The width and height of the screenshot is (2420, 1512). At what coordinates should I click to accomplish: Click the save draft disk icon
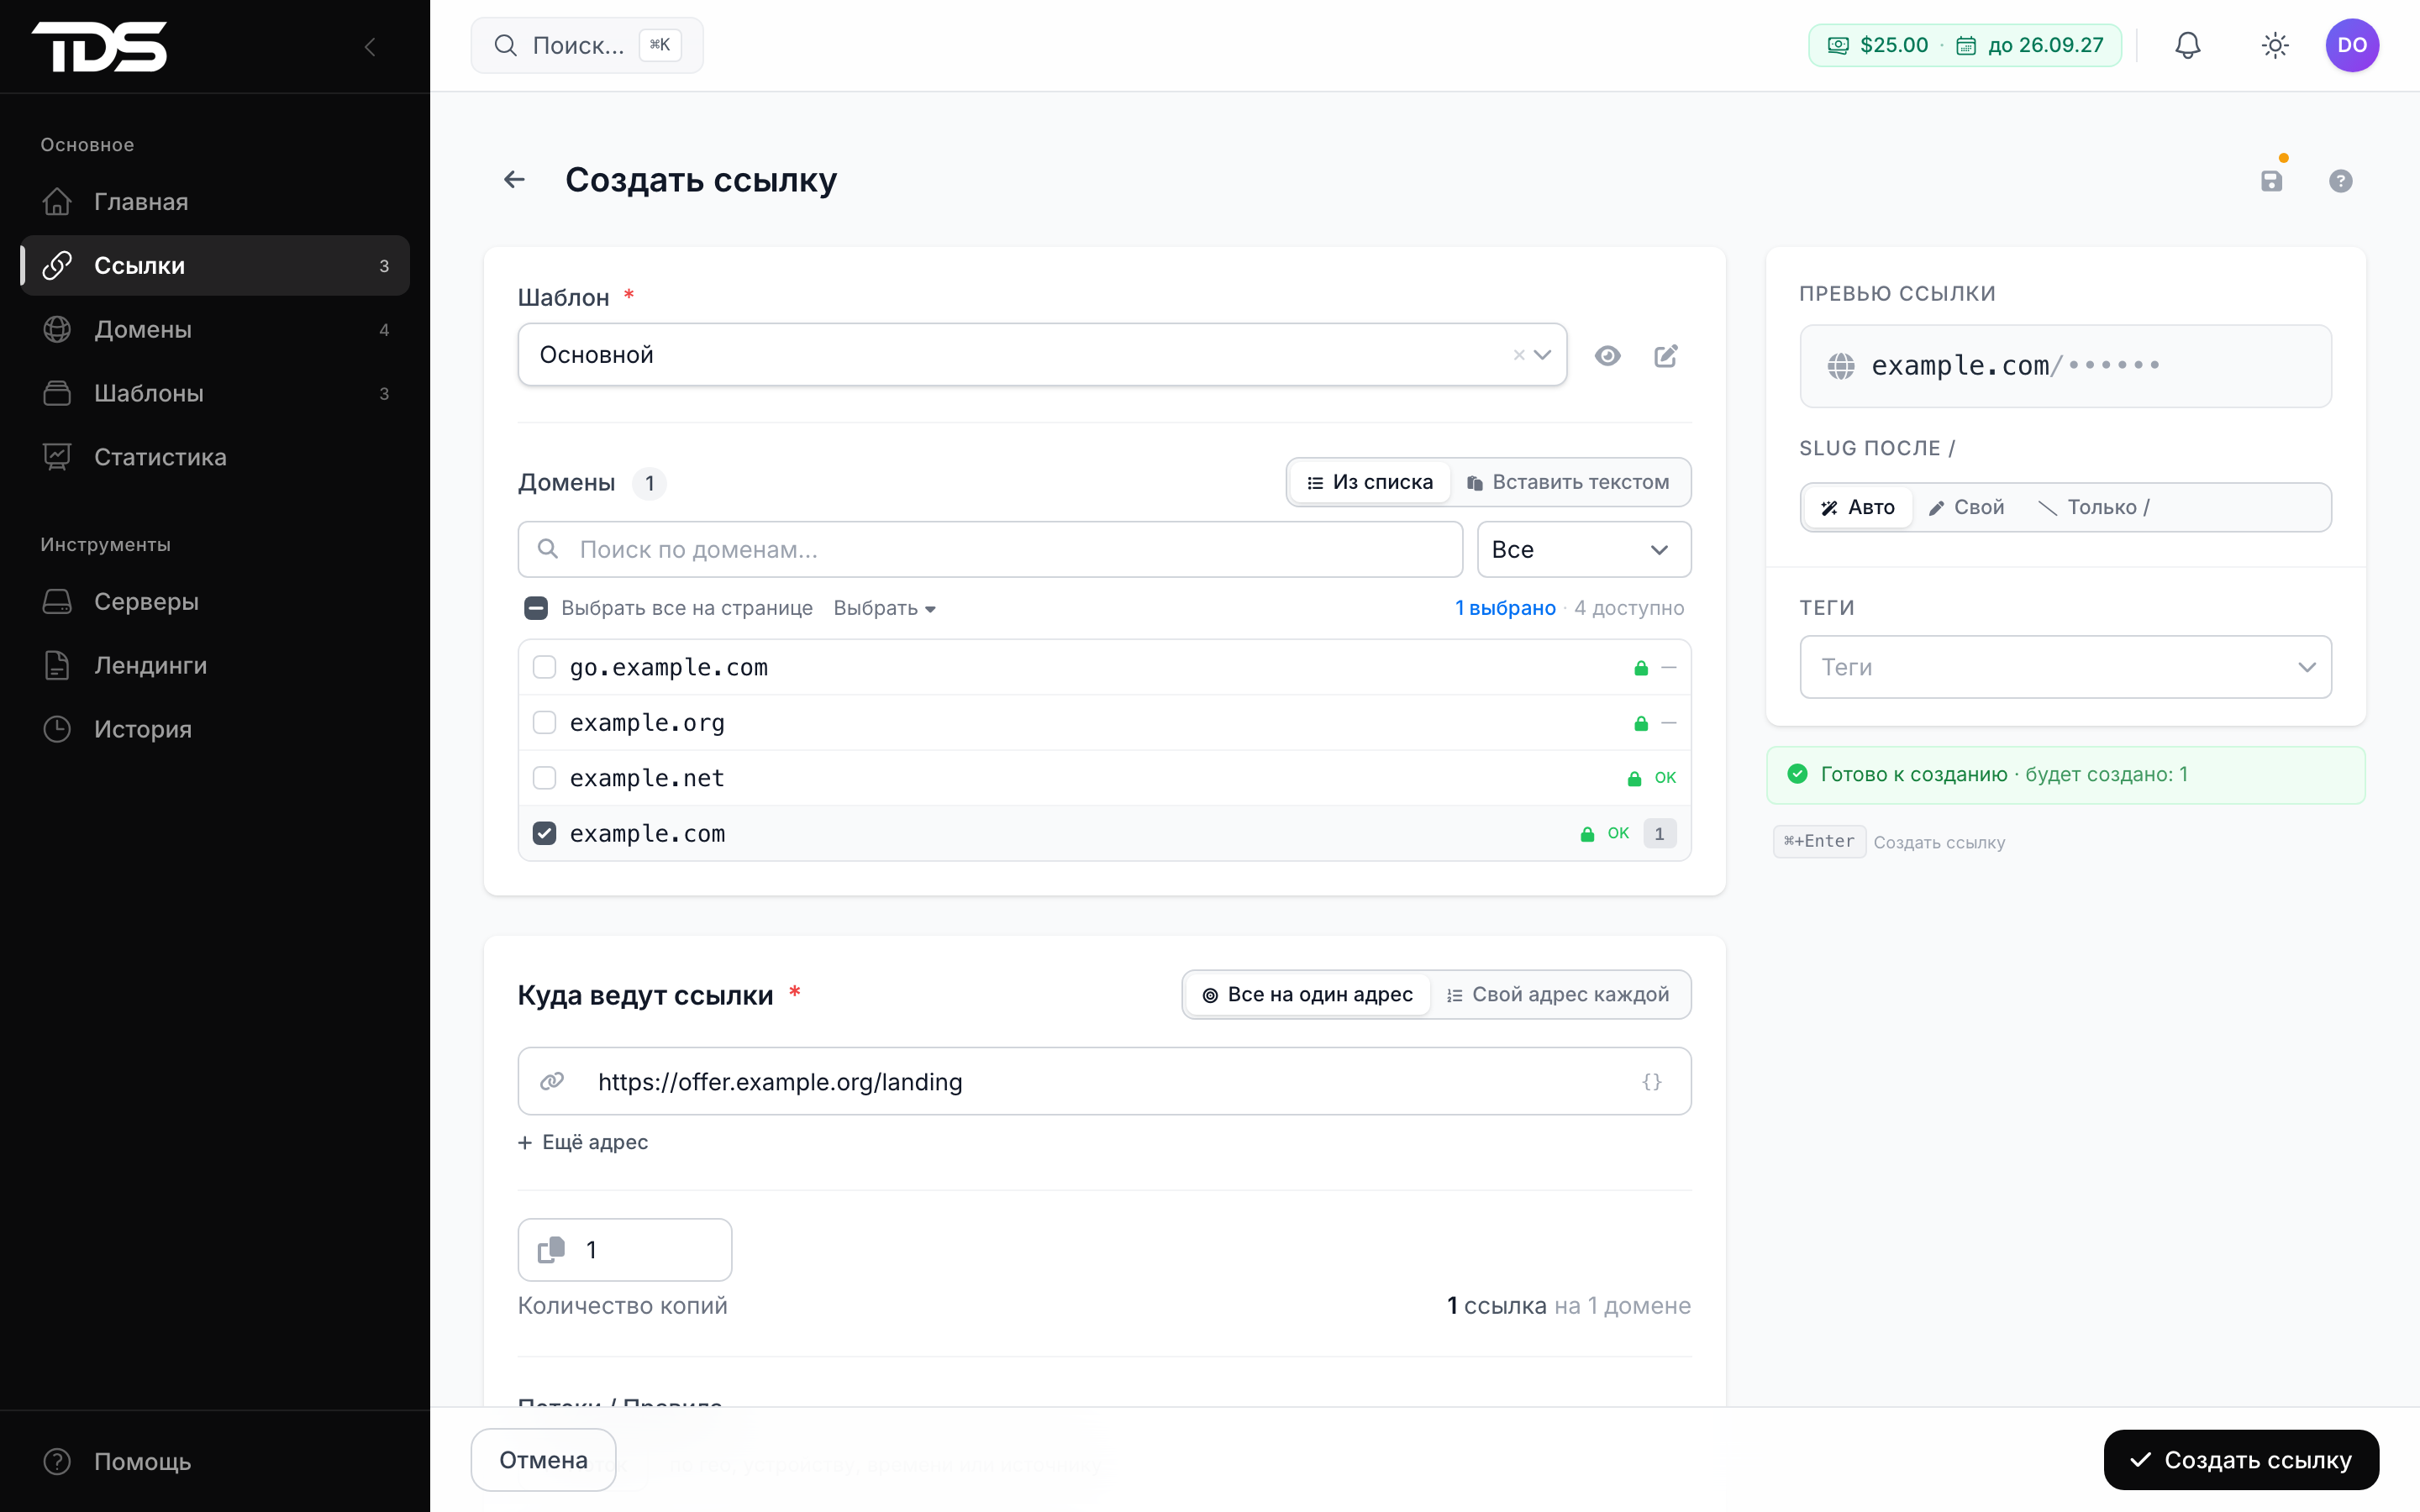pos(2271,181)
